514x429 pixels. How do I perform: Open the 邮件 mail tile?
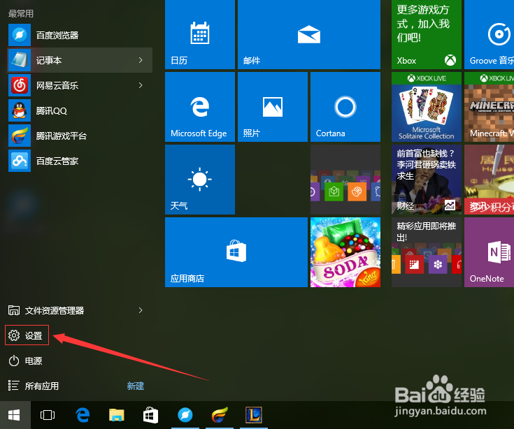click(x=309, y=34)
